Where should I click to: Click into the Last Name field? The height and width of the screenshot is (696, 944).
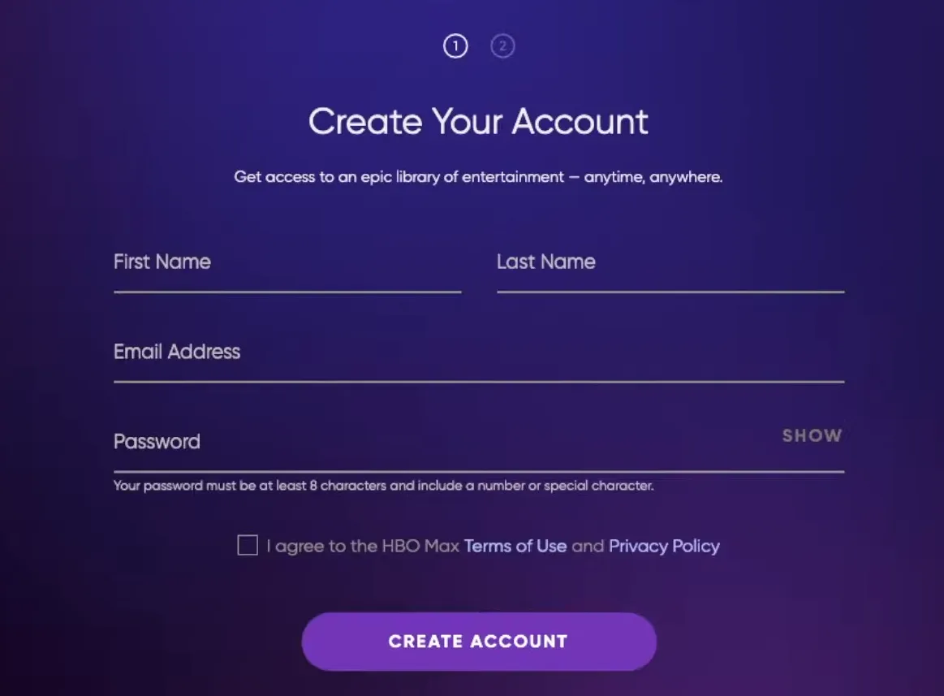point(670,272)
